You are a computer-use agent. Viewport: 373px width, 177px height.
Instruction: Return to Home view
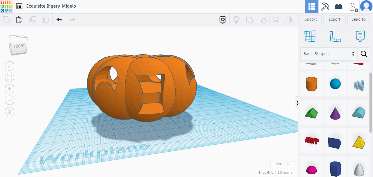pos(10,66)
